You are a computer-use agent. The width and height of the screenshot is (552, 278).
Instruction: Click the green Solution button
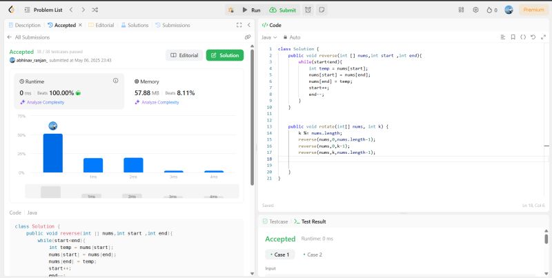[x=225, y=55]
